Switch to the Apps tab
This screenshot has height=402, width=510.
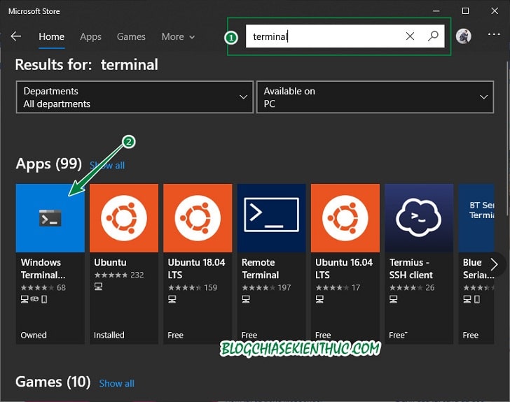click(x=91, y=36)
